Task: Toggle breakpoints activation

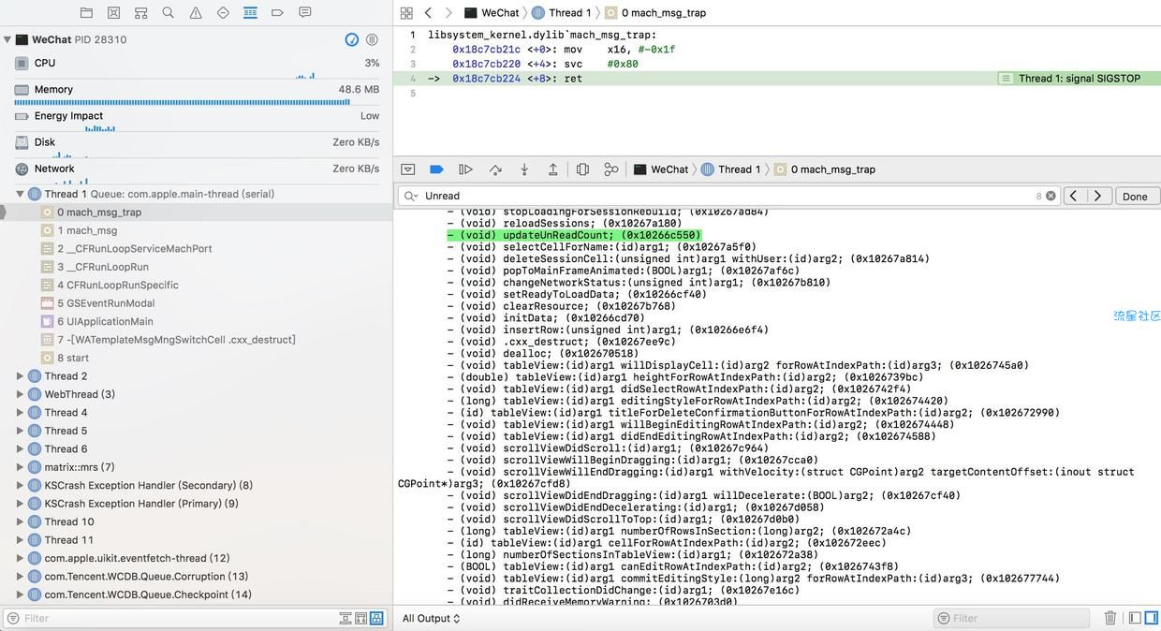Action: pyautogui.click(x=436, y=169)
